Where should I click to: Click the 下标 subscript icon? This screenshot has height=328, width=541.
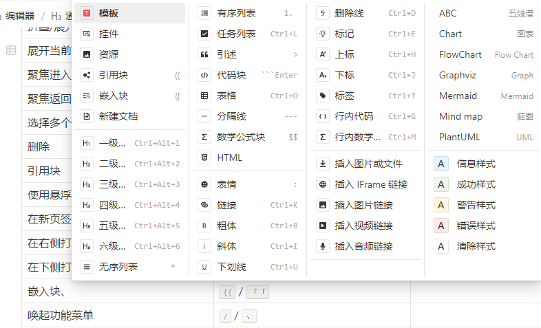(x=323, y=75)
